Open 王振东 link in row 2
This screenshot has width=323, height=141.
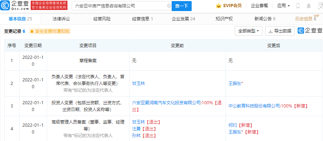(235, 84)
